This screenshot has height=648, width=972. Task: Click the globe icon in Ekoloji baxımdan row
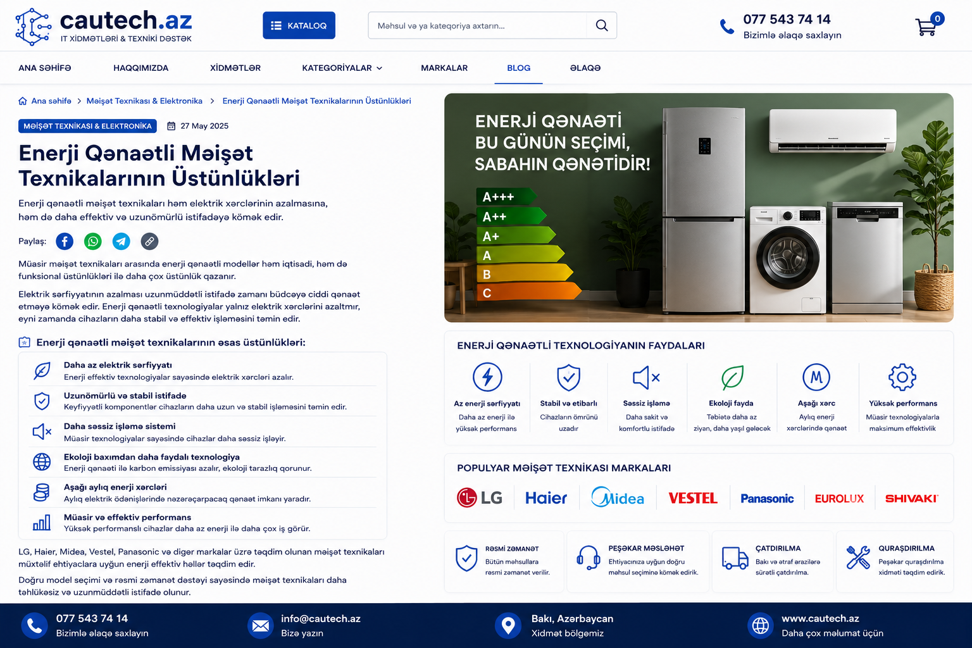(42, 462)
